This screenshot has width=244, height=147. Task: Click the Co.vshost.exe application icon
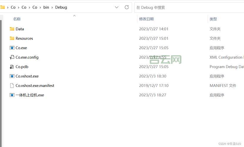click(x=12, y=76)
